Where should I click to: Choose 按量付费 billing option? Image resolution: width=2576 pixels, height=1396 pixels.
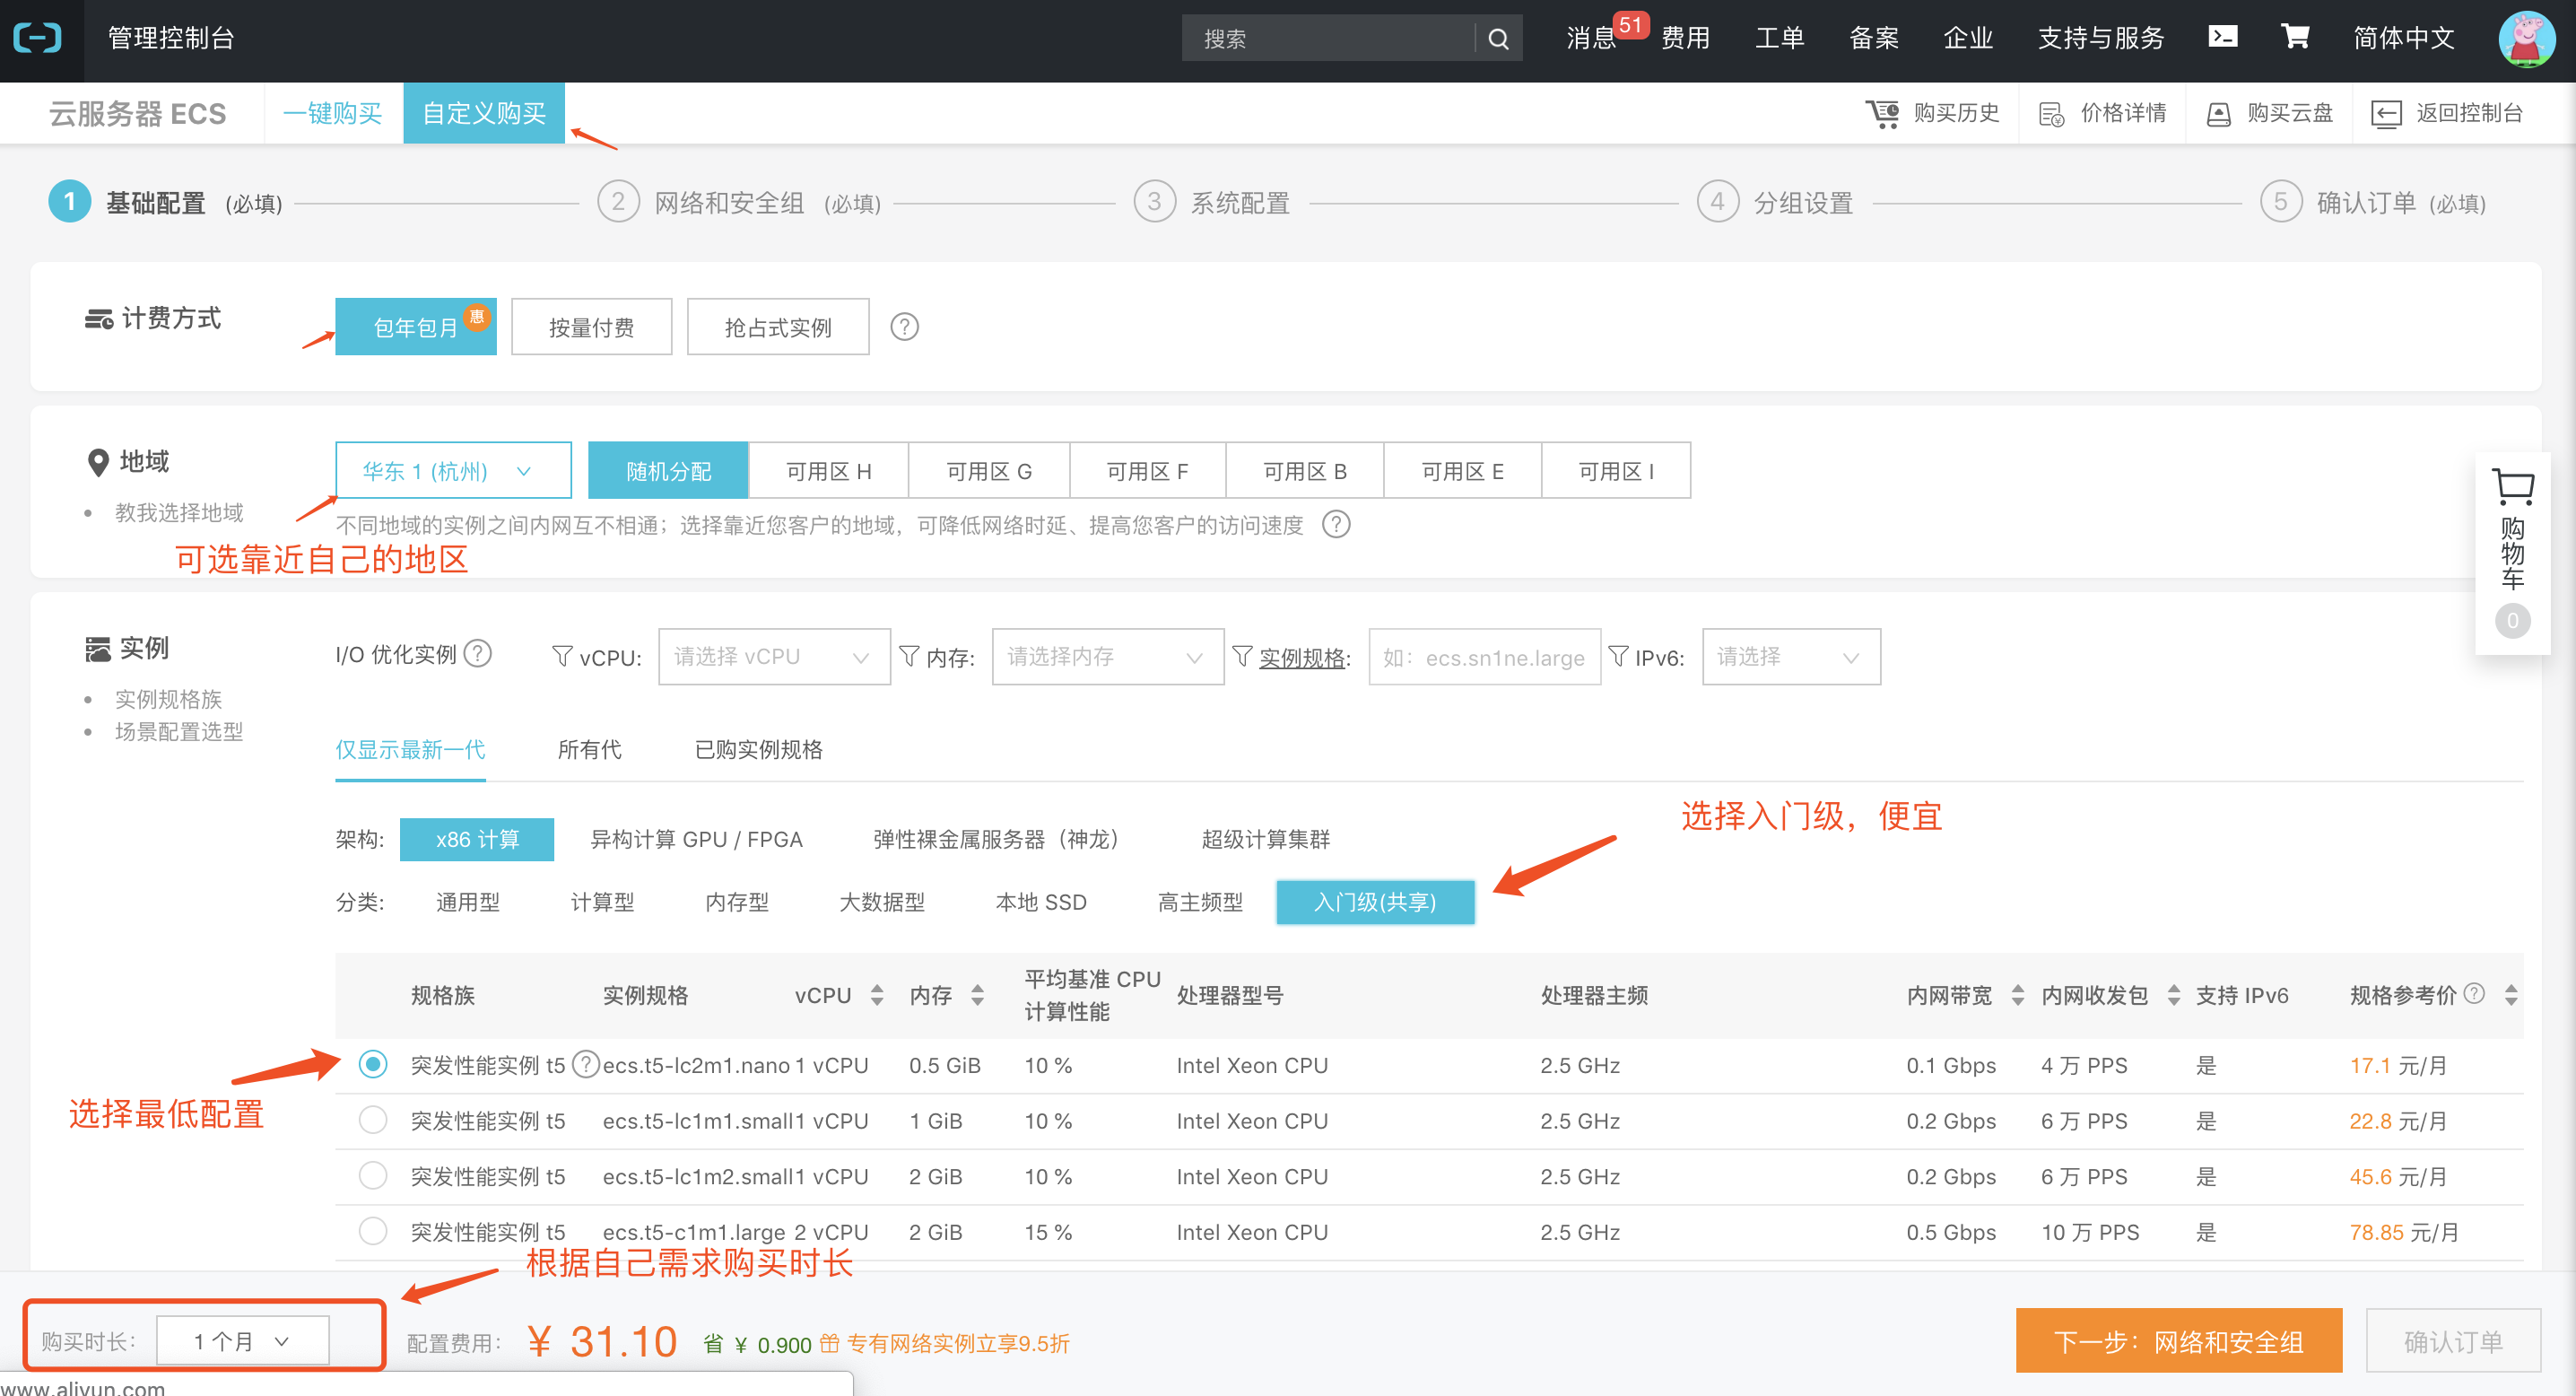point(591,327)
